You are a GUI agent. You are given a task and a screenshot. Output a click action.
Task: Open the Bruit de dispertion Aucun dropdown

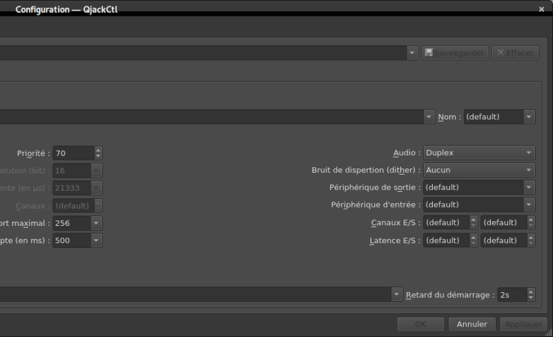[479, 170]
